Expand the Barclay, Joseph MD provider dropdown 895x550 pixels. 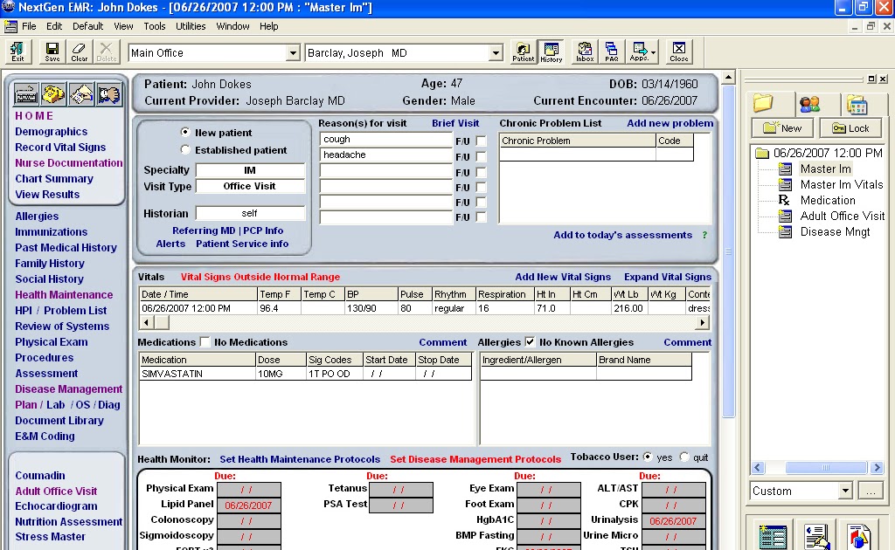point(496,53)
